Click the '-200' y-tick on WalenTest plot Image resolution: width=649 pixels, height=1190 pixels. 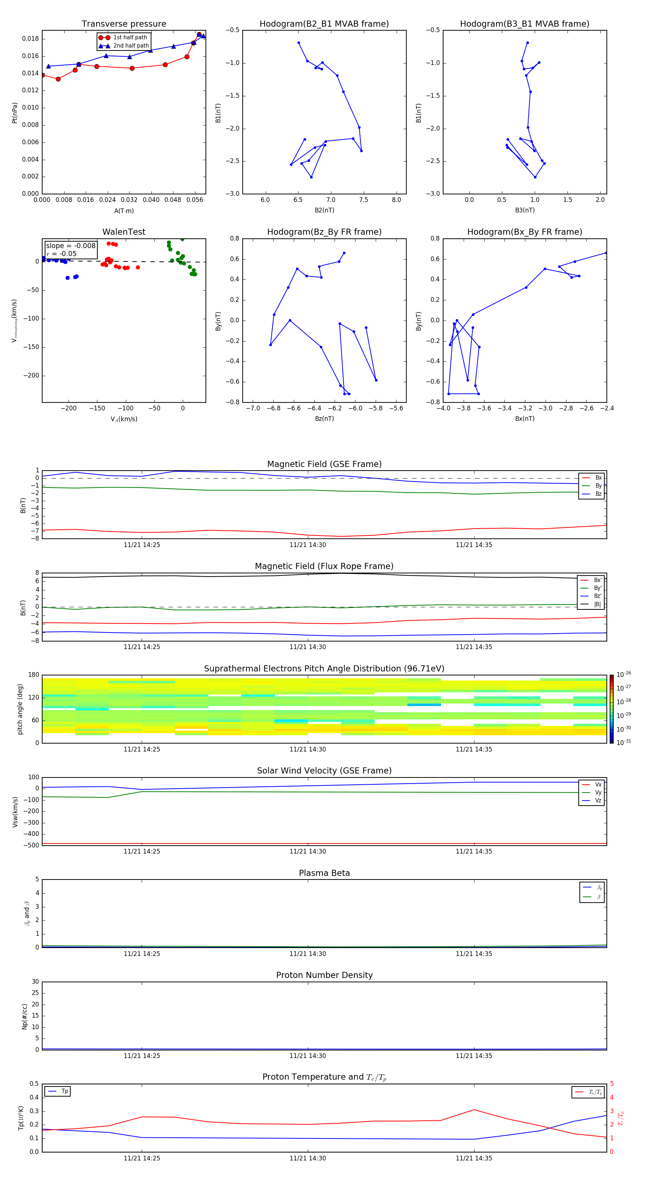point(31,375)
